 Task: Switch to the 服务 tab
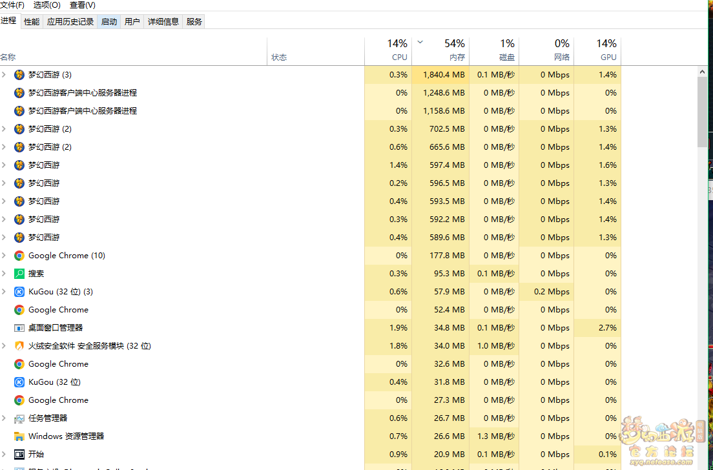click(194, 21)
